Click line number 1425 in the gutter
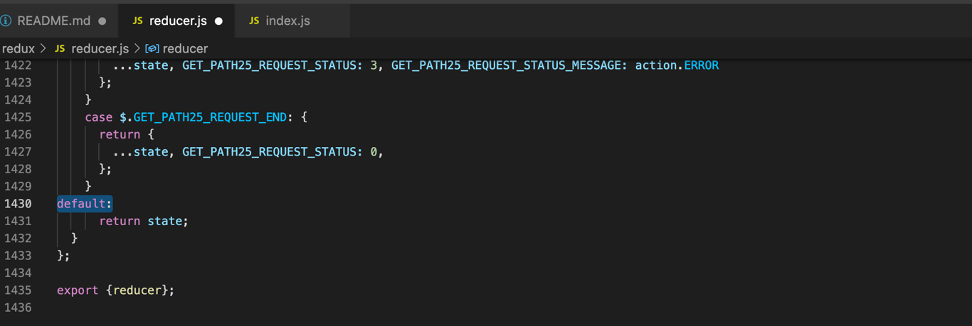The height and width of the screenshot is (326, 972). point(18,117)
